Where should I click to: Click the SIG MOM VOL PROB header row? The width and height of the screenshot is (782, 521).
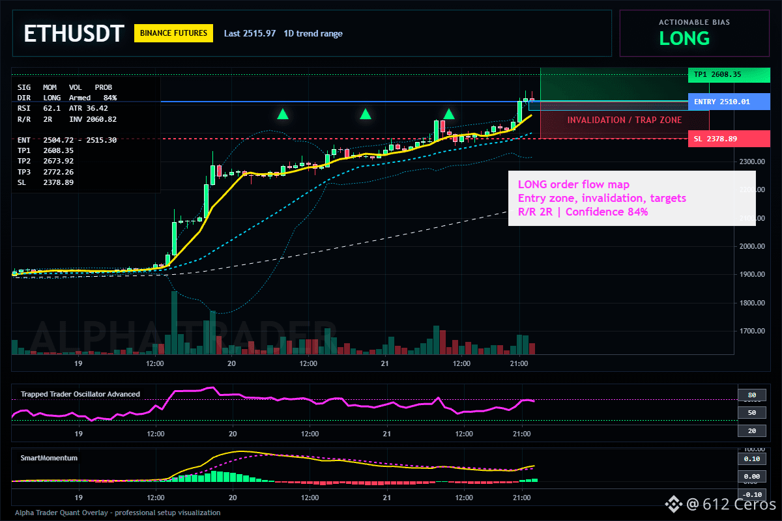(x=65, y=87)
